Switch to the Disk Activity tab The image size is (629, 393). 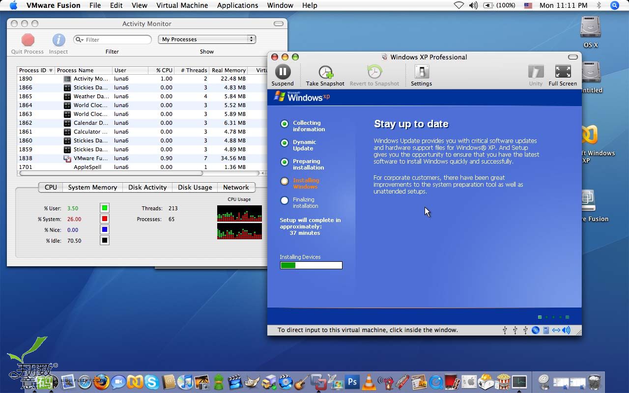pyautogui.click(x=147, y=187)
